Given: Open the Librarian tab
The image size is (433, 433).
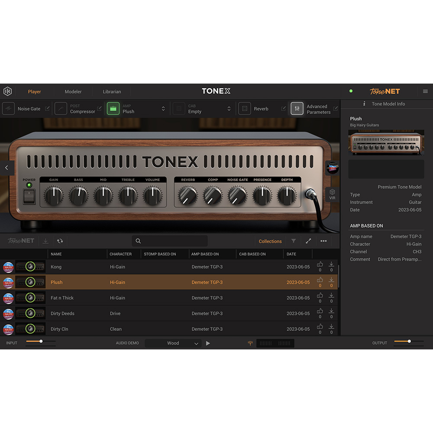Looking at the screenshot, I should pyautogui.click(x=112, y=92).
